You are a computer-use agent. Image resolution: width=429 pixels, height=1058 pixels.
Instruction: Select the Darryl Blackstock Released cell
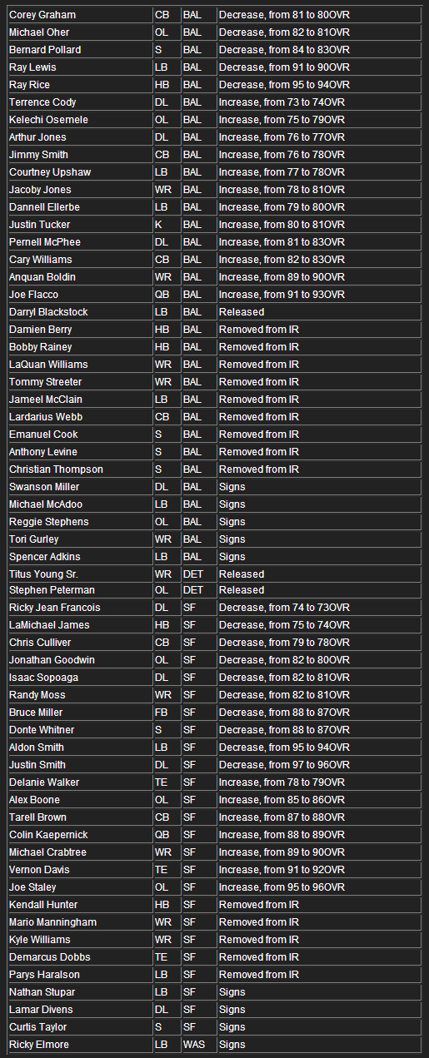click(320, 312)
